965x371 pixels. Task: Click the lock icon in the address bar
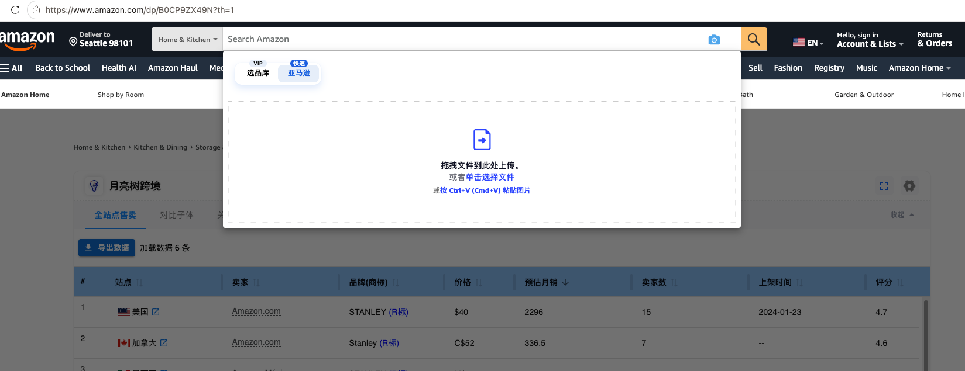pyautogui.click(x=36, y=10)
